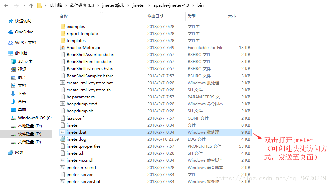Navigate to apache-jmeter-4.0 breadcrumb

click(x=171, y=5)
